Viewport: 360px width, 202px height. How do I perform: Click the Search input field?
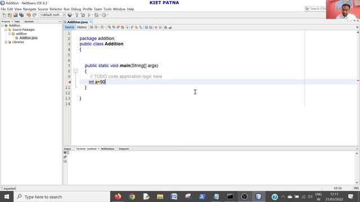tap(316, 9)
